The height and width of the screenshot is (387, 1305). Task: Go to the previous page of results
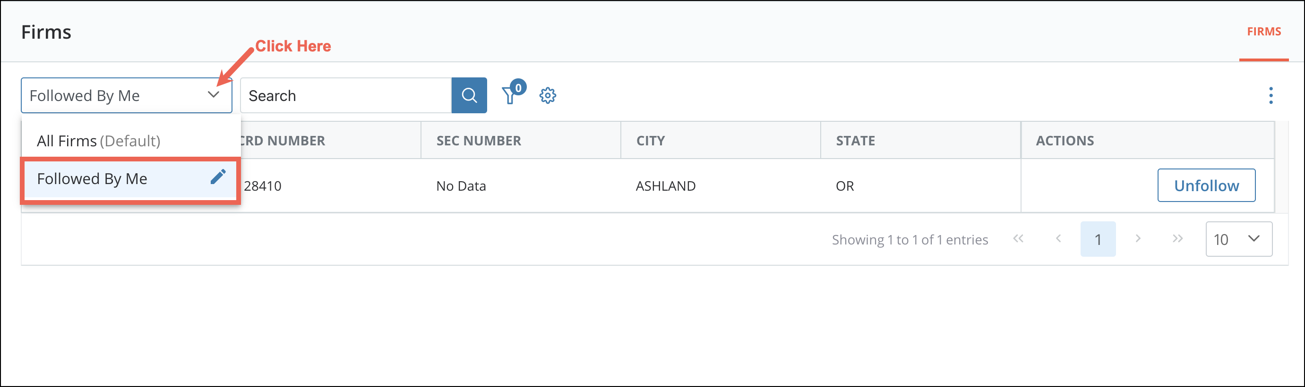pos(1058,239)
